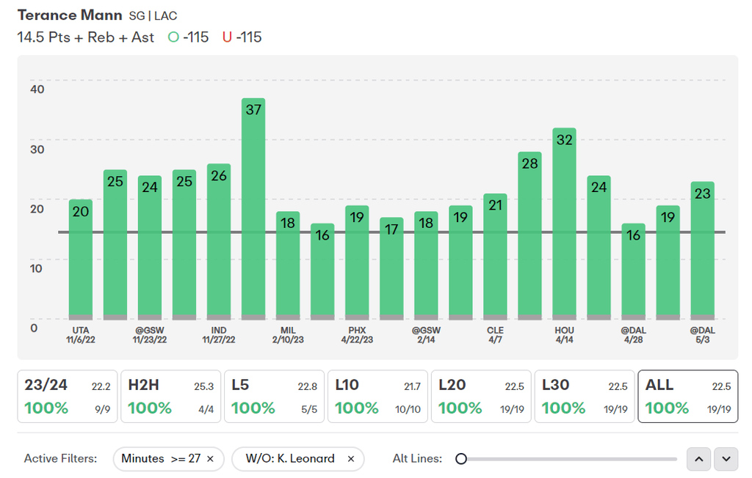Viewport: 752px width, 478px height.
Task: Click the 26 bar for IND 11/27/22
Action: [x=219, y=242]
